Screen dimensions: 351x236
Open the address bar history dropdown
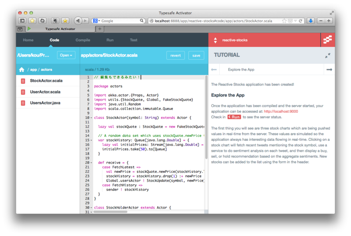(x=295, y=21)
